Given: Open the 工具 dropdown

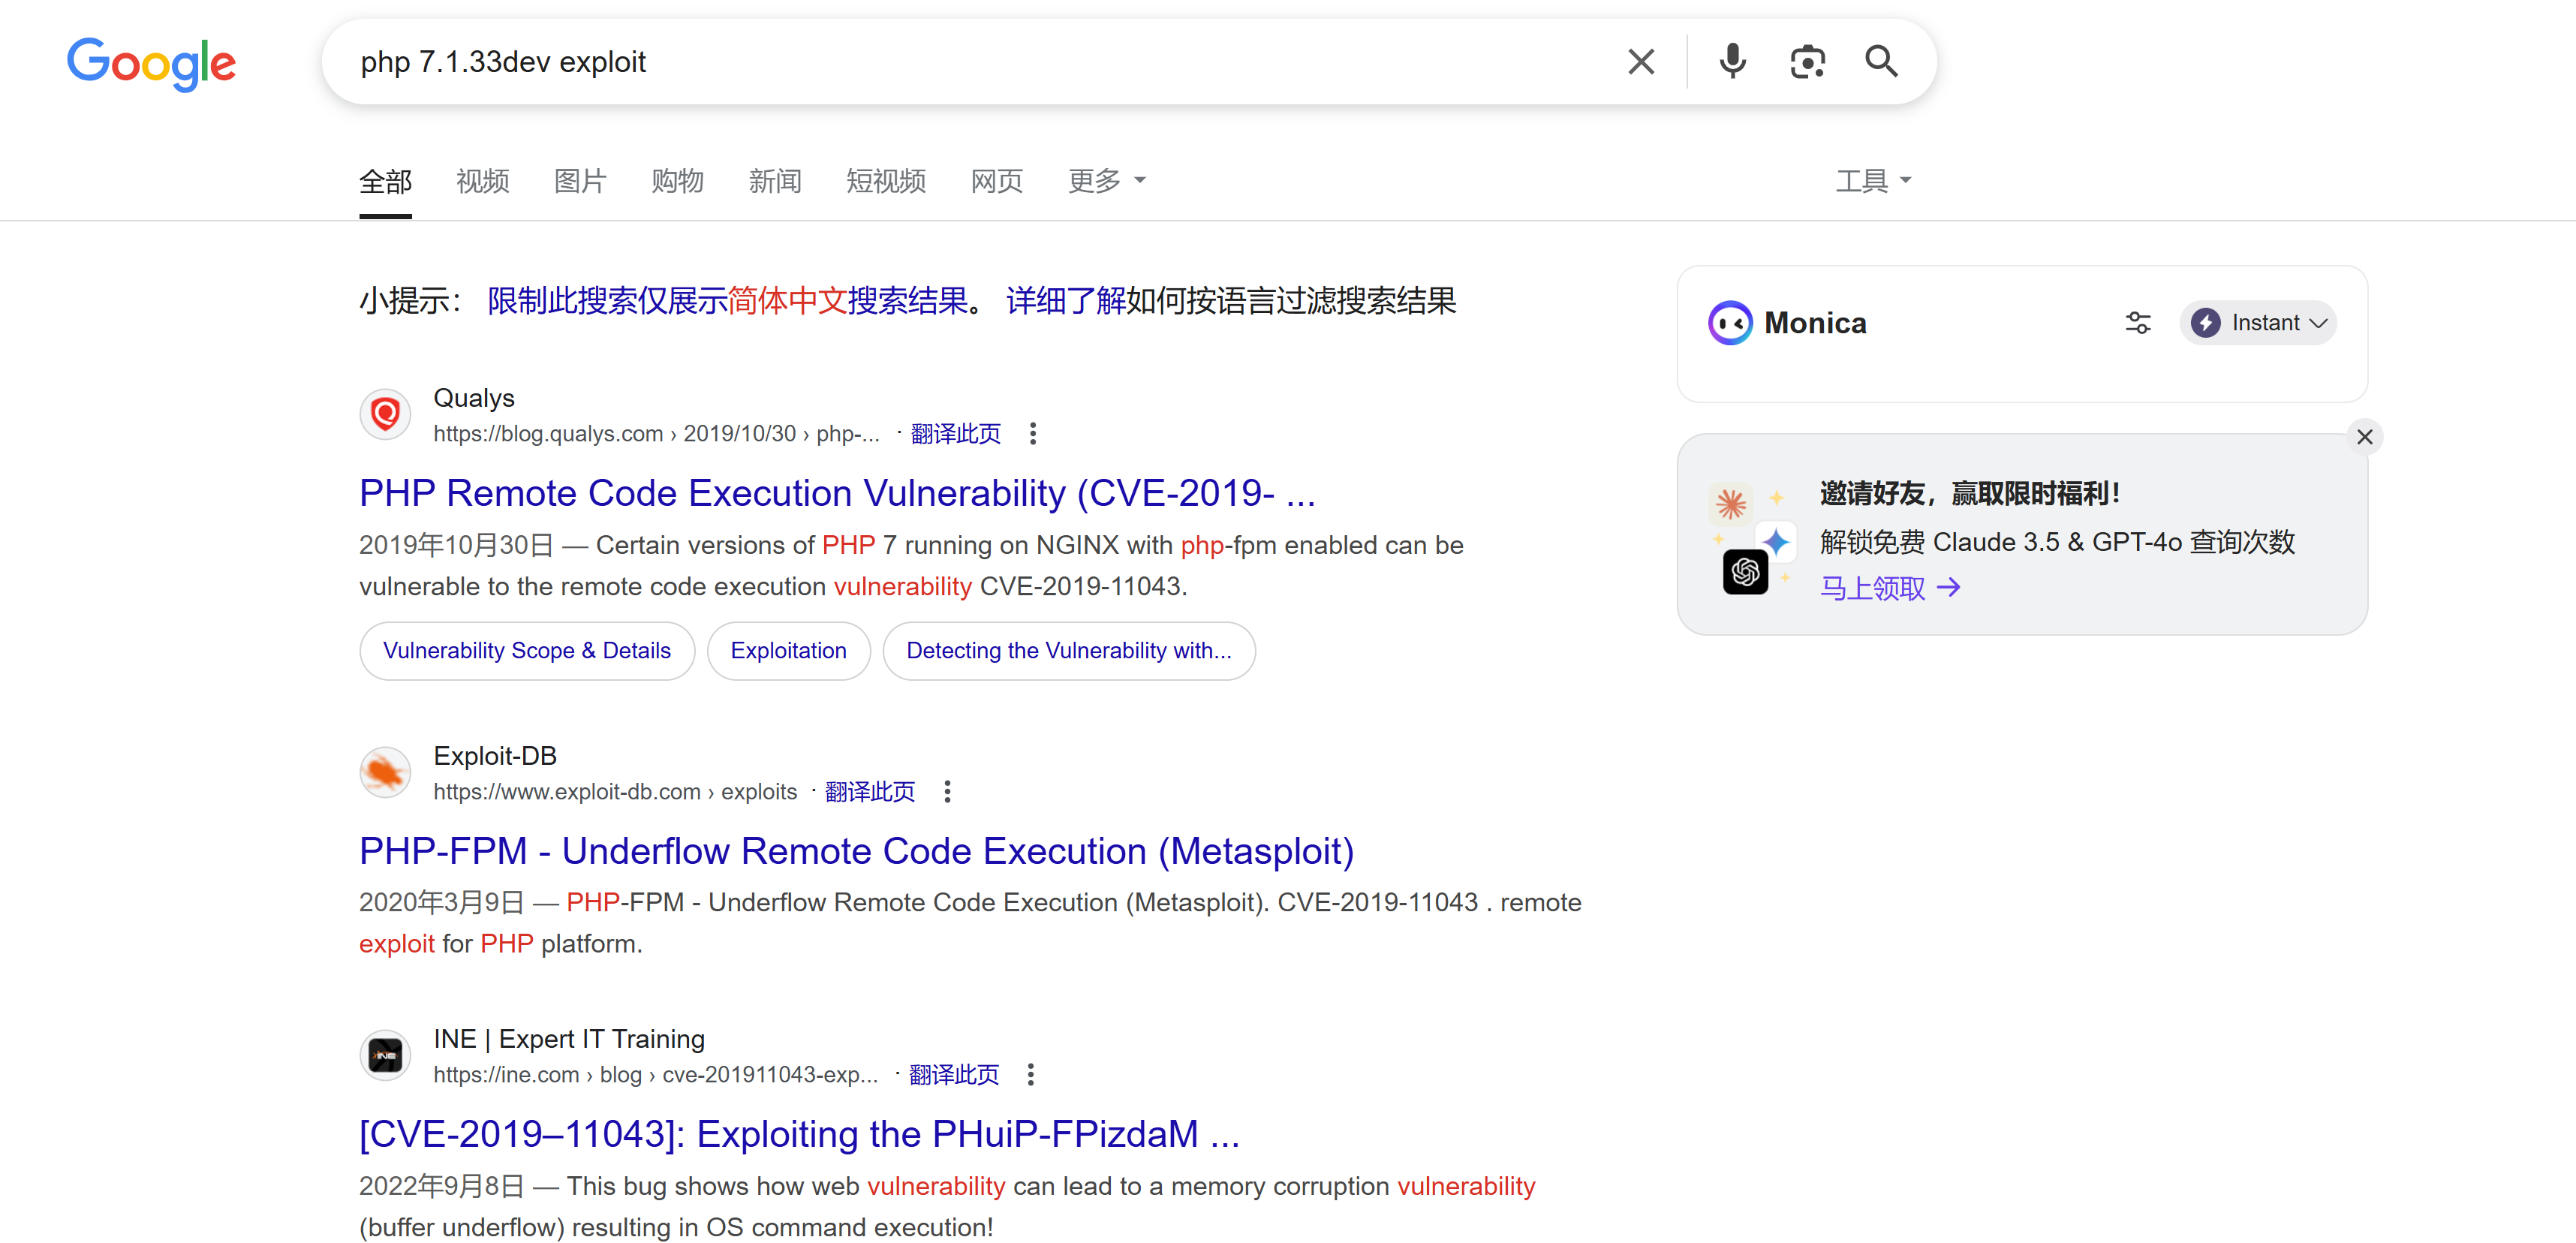Looking at the screenshot, I should [x=1873, y=181].
